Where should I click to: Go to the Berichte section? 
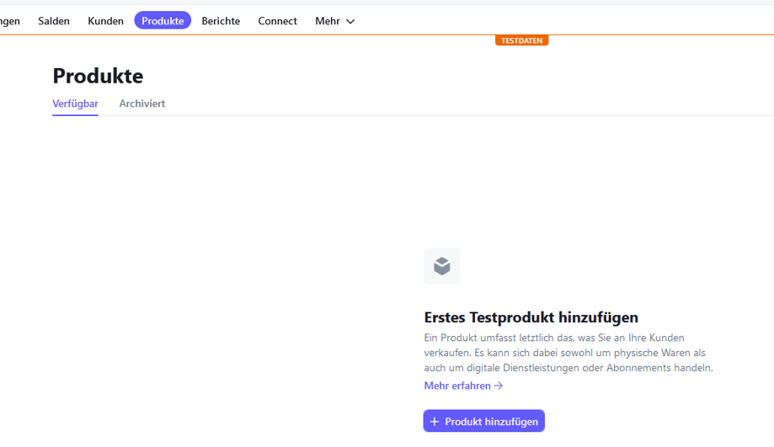(221, 21)
